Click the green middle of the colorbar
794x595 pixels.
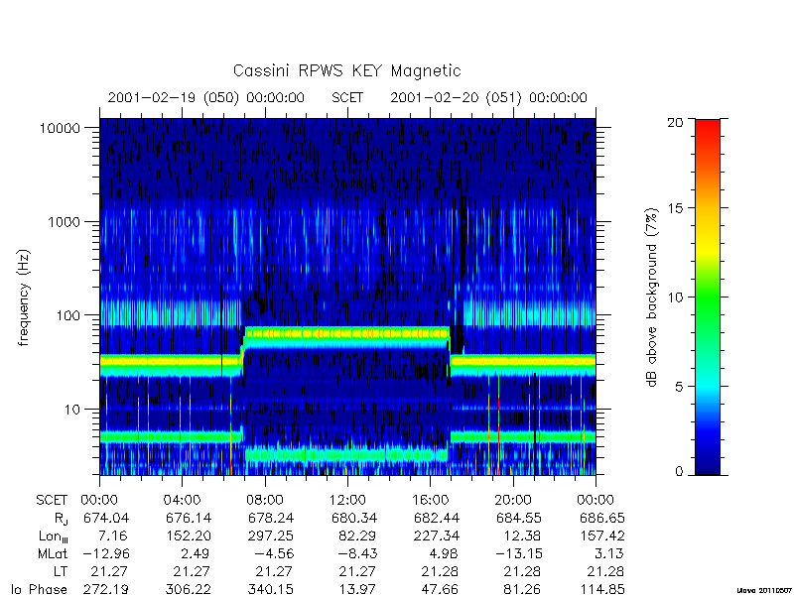tap(708, 297)
